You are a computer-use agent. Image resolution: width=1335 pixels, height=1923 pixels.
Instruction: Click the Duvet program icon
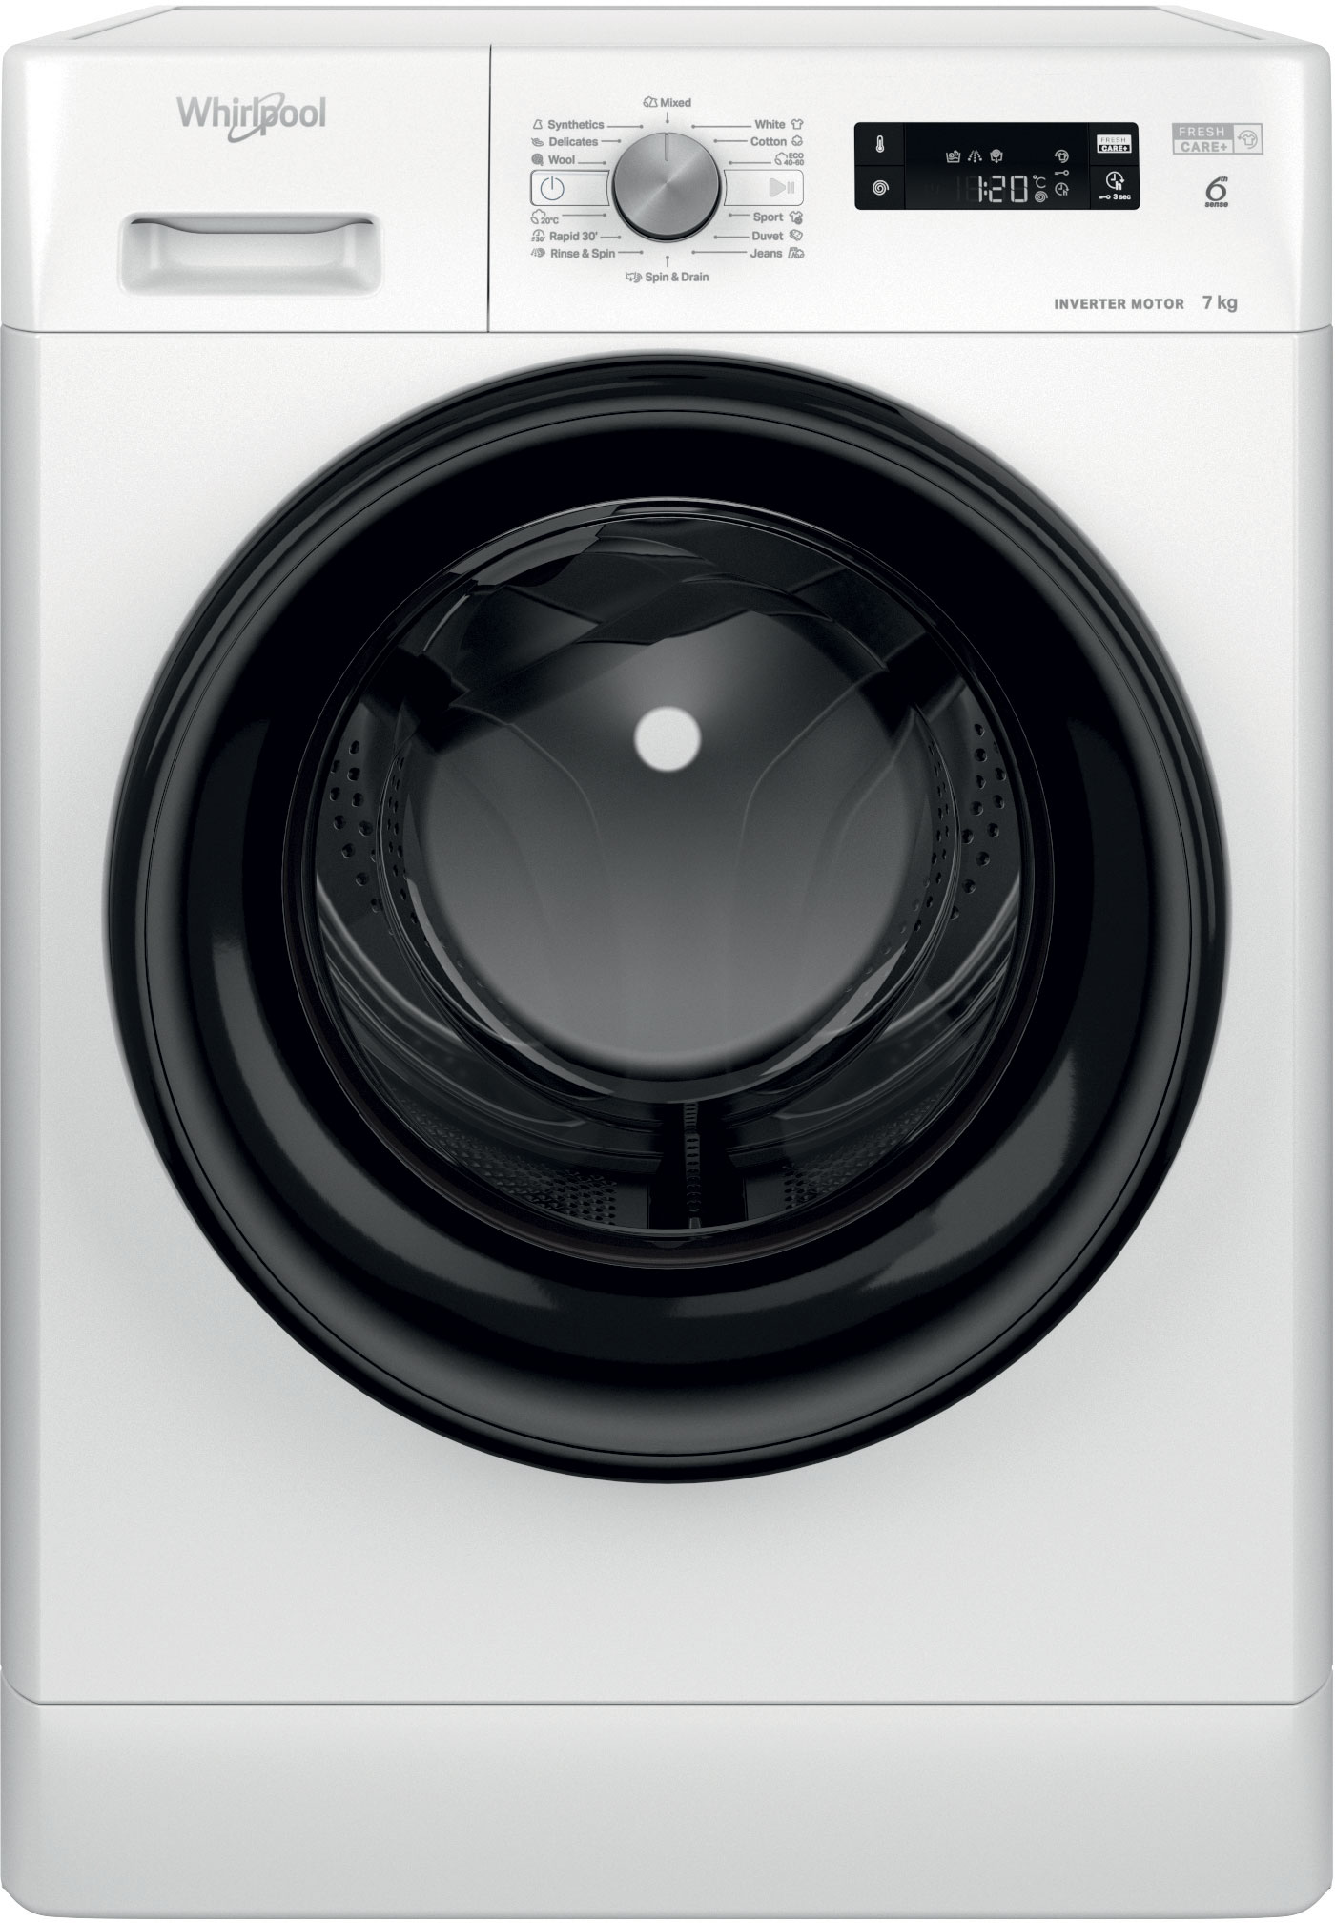tap(796, 236)
